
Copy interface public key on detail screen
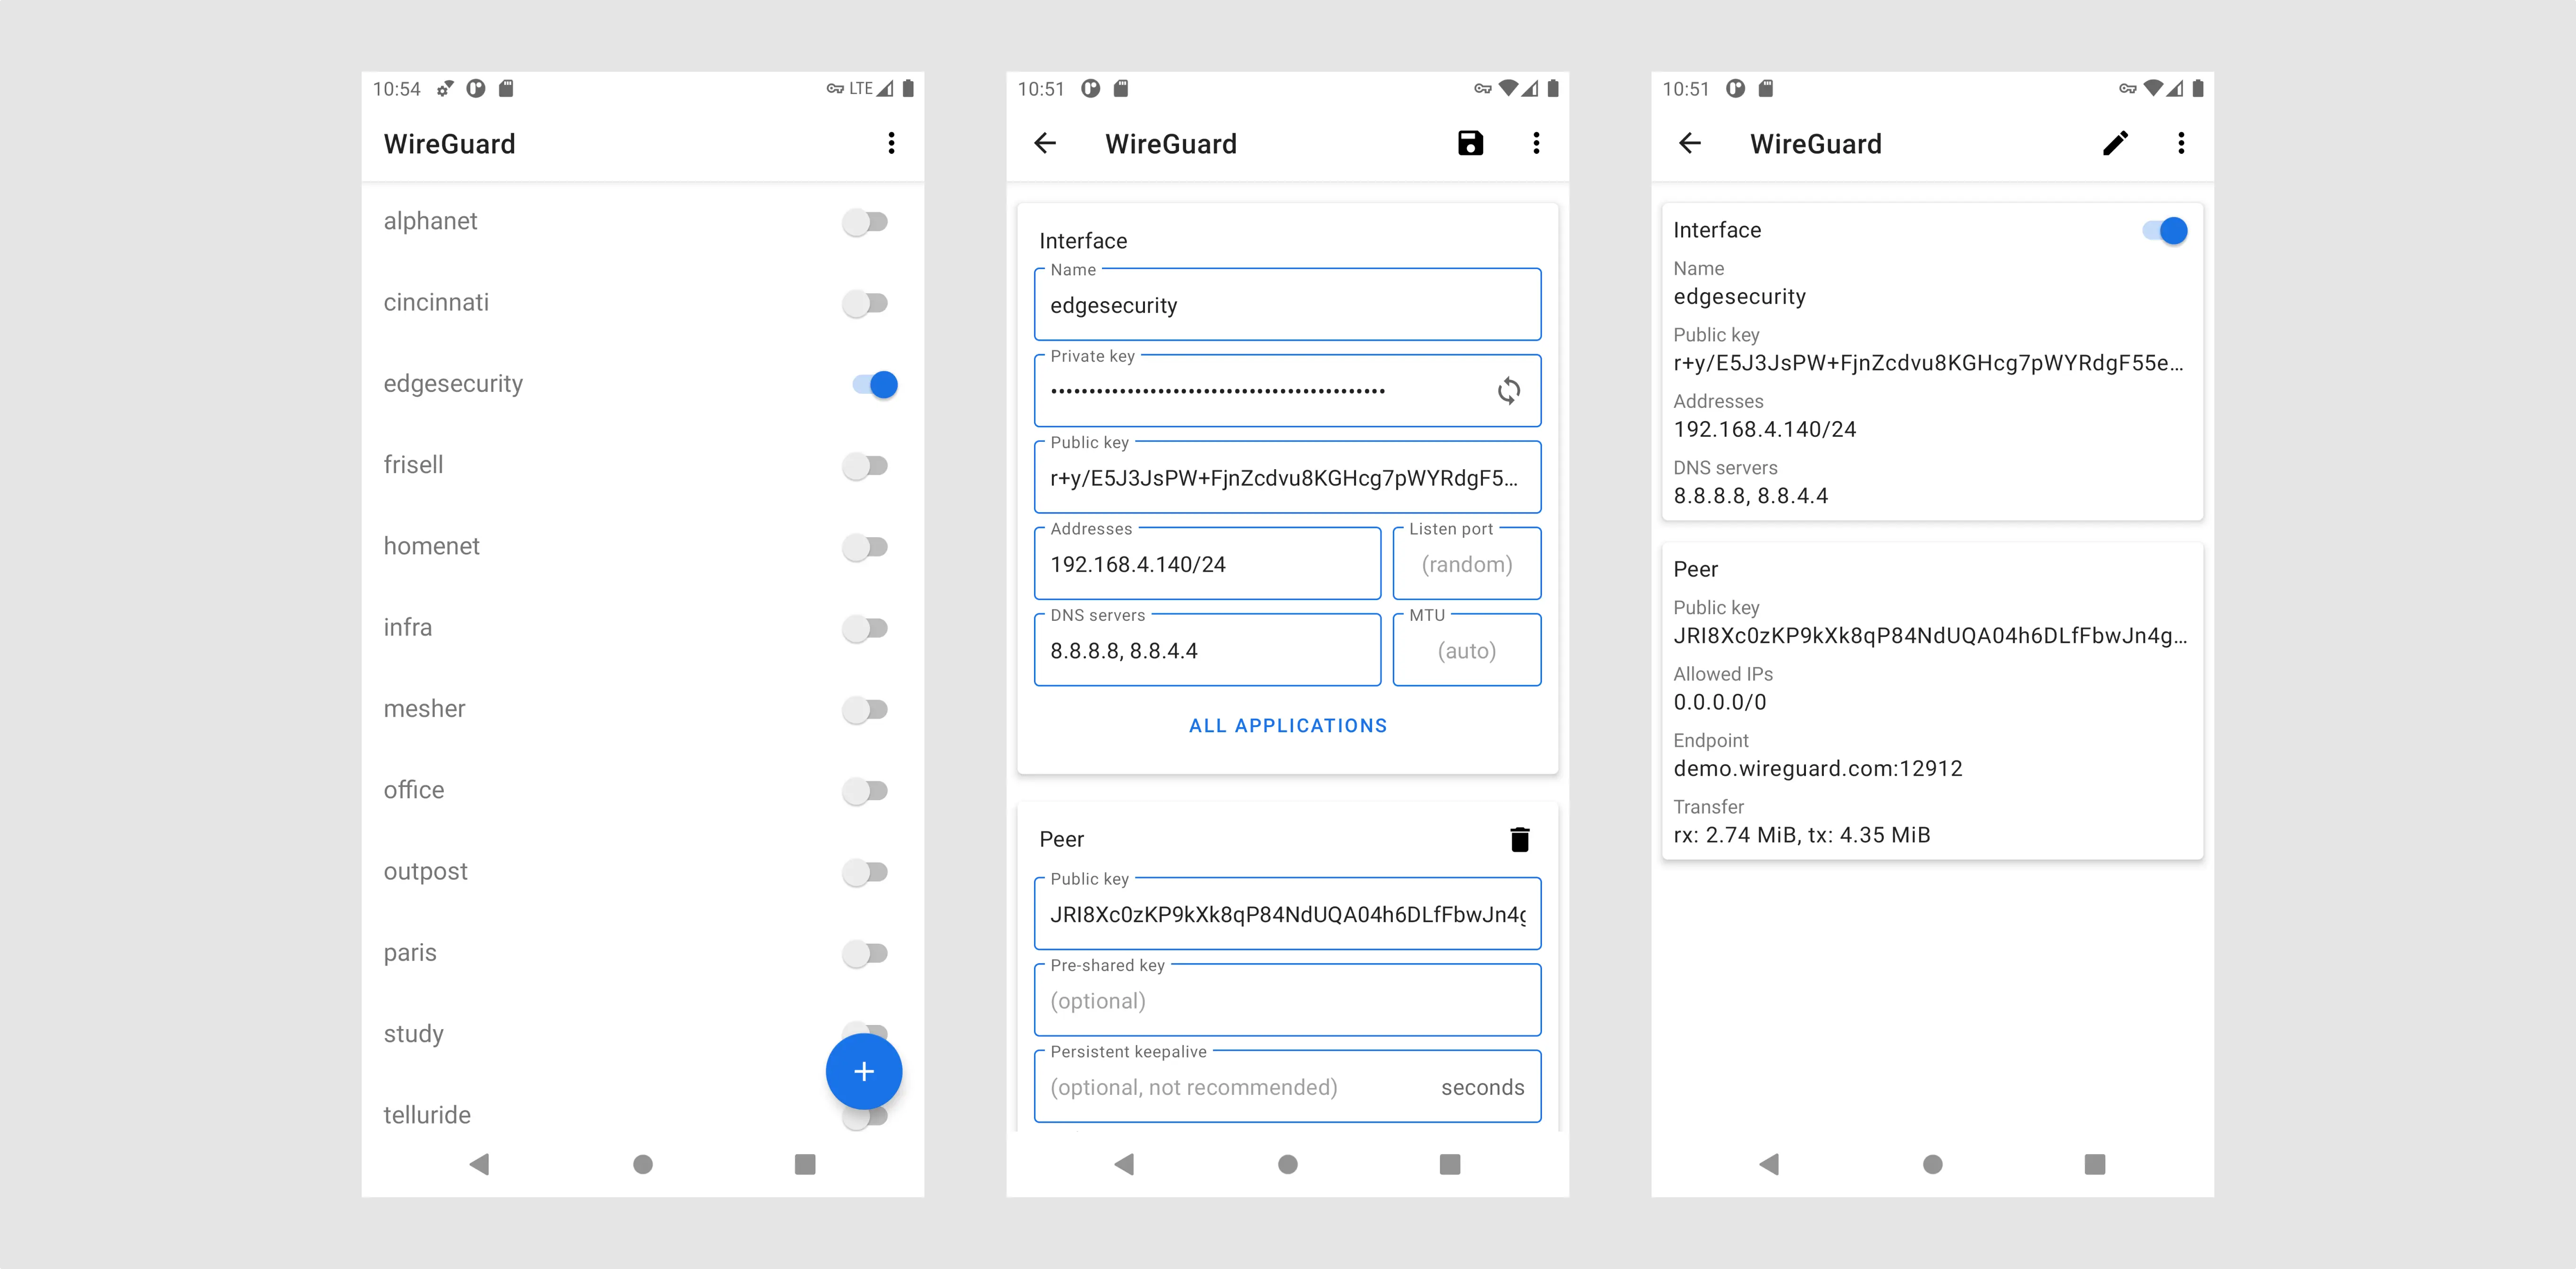point(1928,363)
